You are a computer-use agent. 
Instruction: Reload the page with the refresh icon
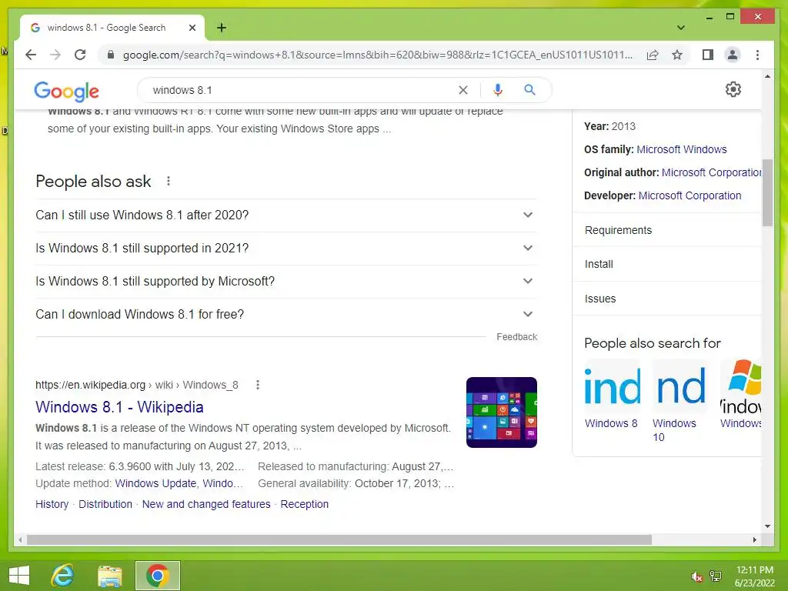(80, 55)
